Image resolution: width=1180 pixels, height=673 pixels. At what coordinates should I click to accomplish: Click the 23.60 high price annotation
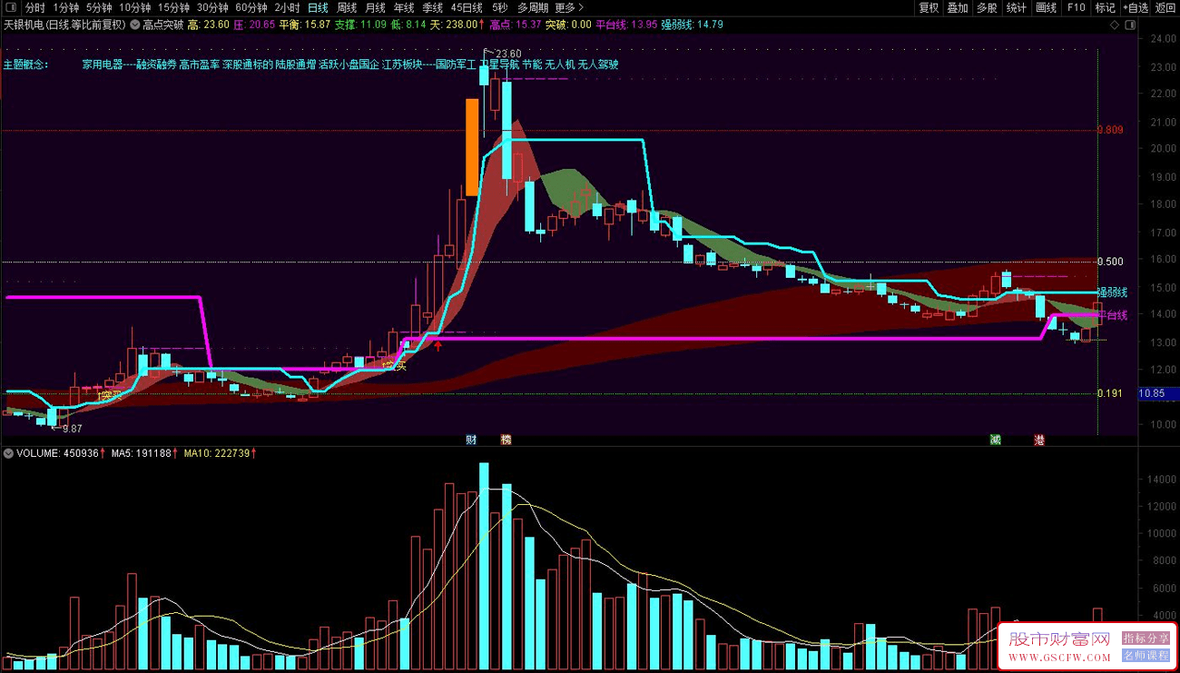coord(508,54)
